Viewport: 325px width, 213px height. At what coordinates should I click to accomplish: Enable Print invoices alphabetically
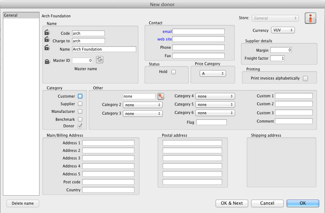click(305, 78)
